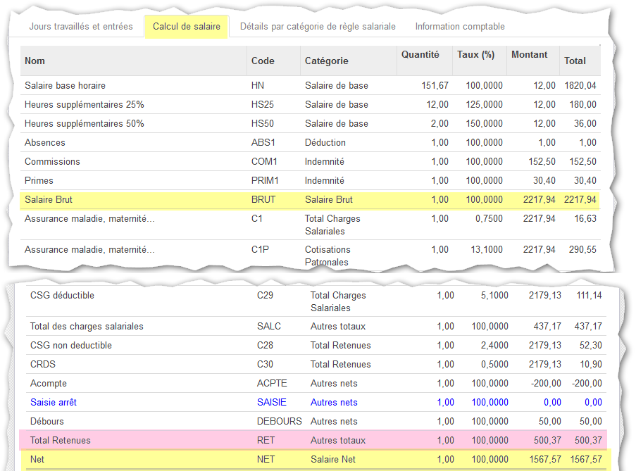Click the 150,0000 rate value
The width and height of the screenshot is (636, 471).
[x=485, y=124]
